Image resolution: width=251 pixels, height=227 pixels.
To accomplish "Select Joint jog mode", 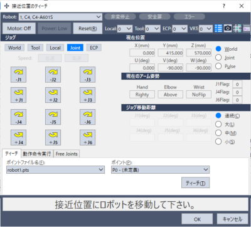I will click(75, 48).
